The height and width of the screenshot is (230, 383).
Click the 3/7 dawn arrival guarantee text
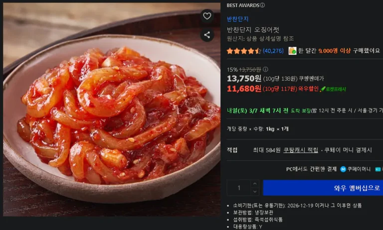[x=269, y=111]
